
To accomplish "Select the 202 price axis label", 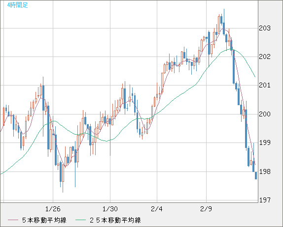I will 265,57.
